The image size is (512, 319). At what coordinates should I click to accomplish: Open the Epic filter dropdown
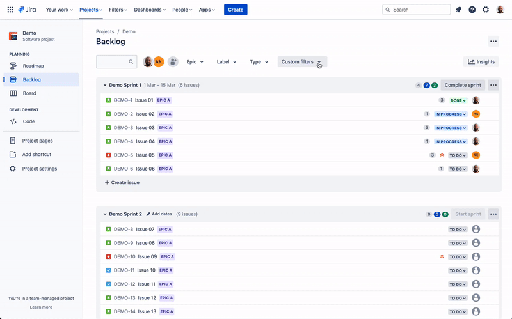pos(195,61)
